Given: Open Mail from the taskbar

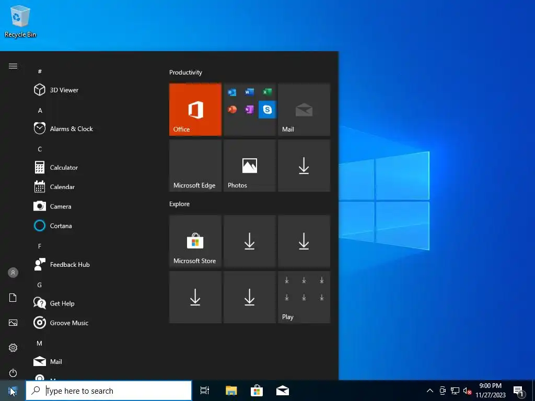Looking at the screenshot, I should click(x=283, y=391).
